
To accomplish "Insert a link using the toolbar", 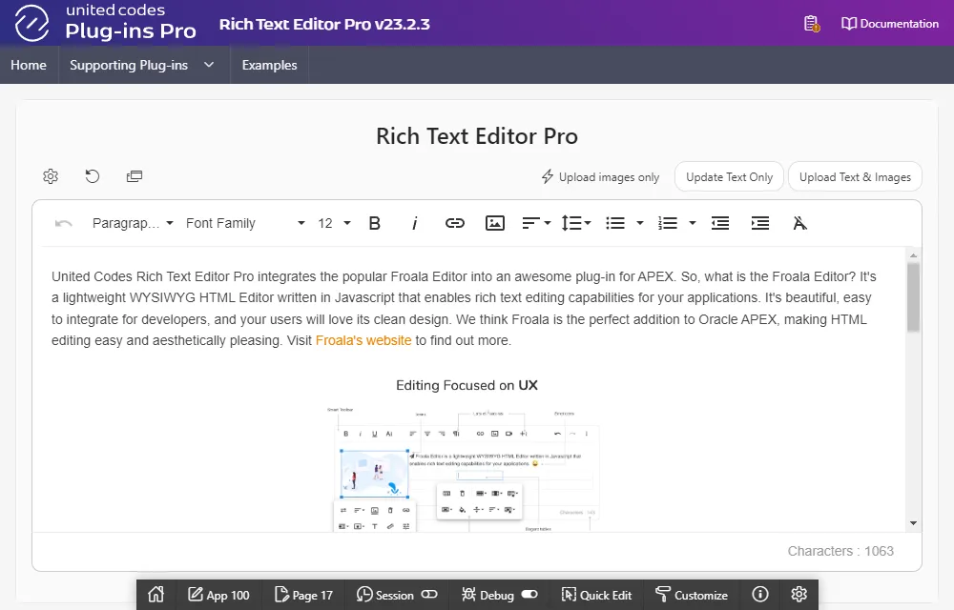I will [455, 223].
